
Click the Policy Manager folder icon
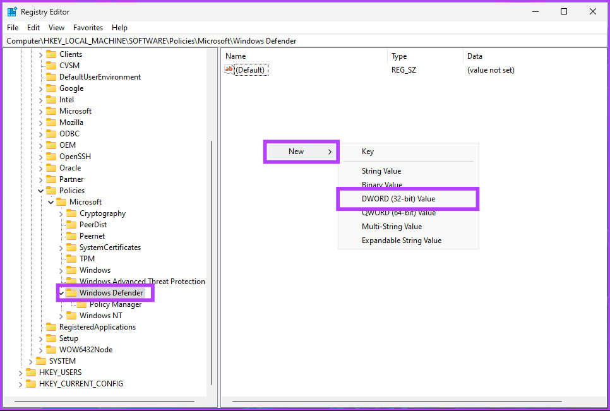click(81, 304)
